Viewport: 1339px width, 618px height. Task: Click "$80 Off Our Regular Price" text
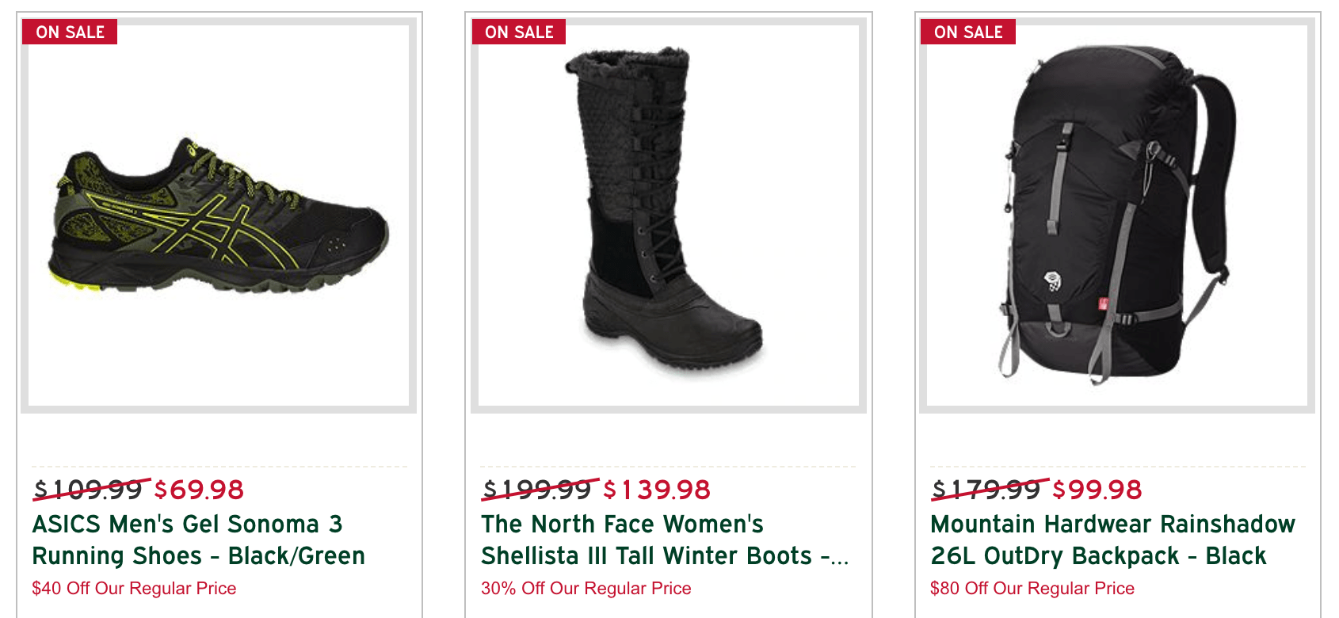(x=1032, y=588)
